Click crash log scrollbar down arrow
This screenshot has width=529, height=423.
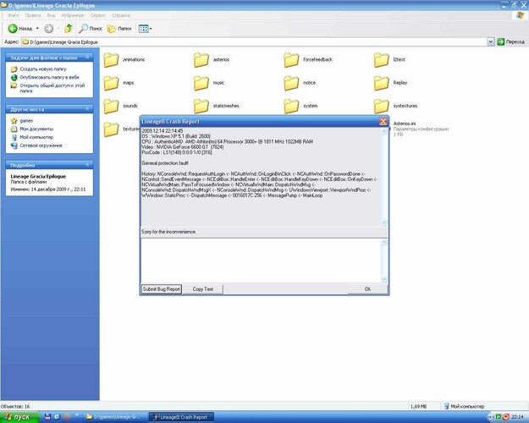[x=384, y=222]
